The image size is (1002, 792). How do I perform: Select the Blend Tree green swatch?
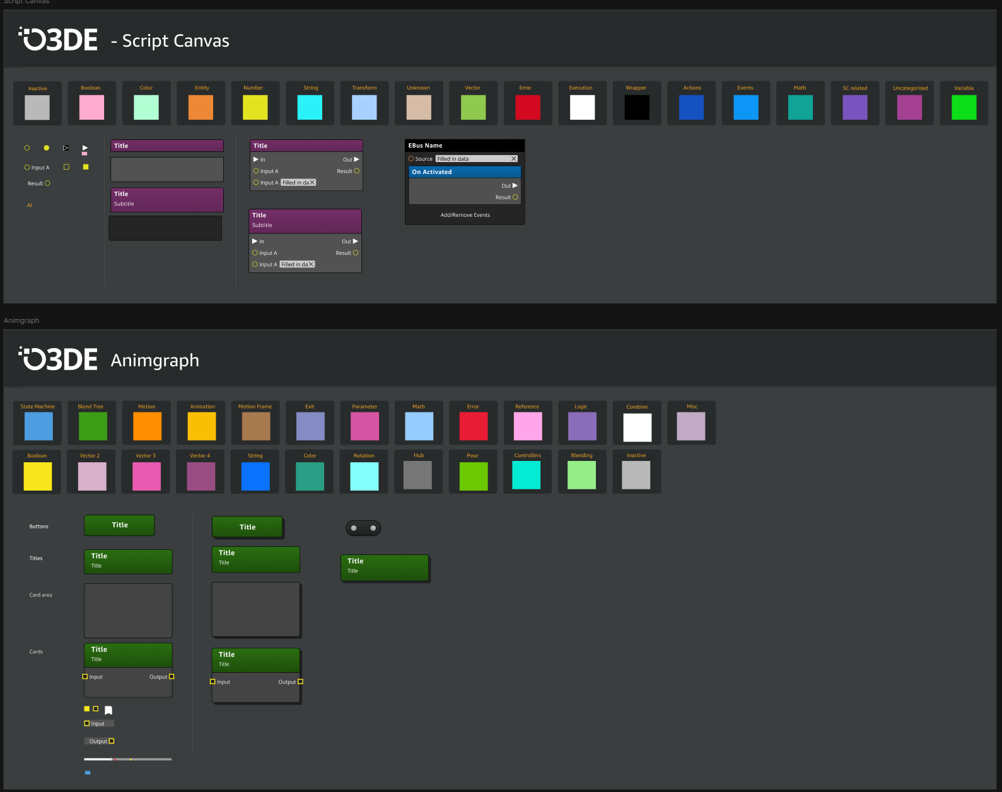93,426
